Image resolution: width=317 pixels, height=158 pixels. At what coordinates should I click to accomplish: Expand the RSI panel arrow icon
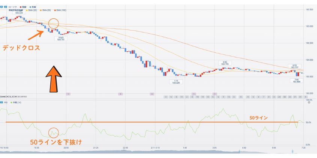click(1, 102)
